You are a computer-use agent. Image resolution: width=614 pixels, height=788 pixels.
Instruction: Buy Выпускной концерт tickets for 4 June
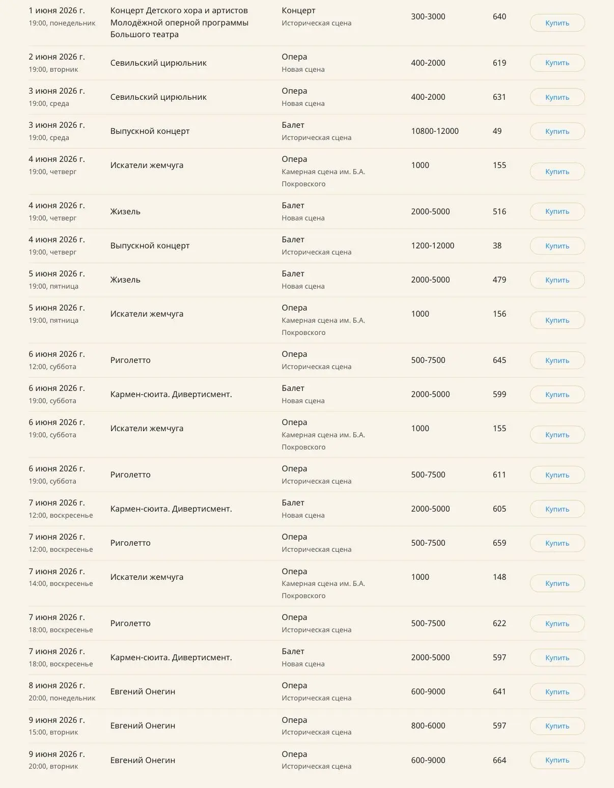point(557,246)
